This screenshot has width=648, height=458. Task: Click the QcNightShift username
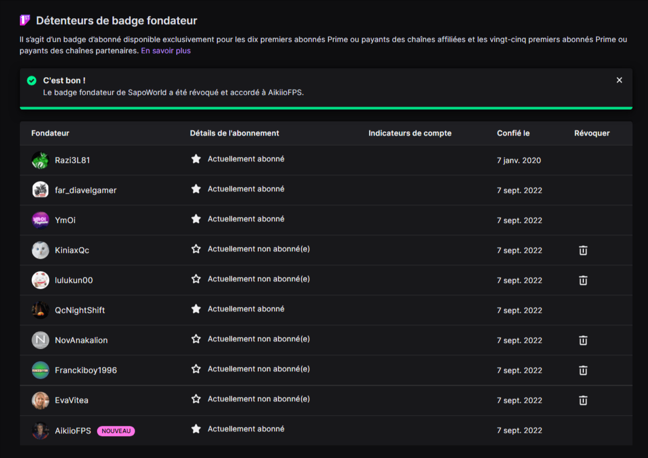[x=80, y=310]
